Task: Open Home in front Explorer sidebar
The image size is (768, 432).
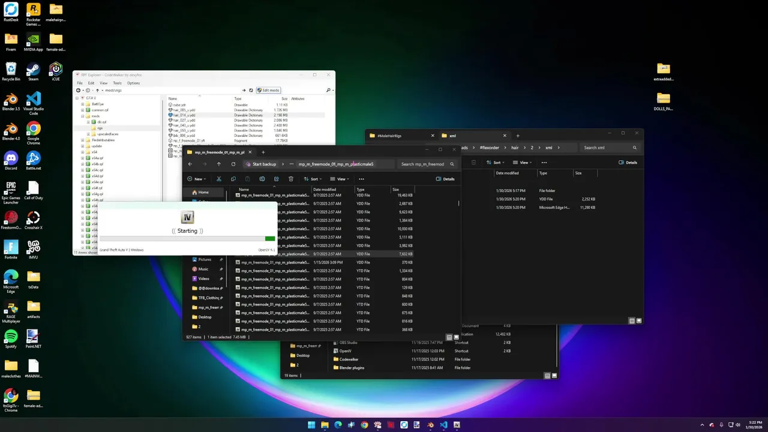Action: click(203, 192)
